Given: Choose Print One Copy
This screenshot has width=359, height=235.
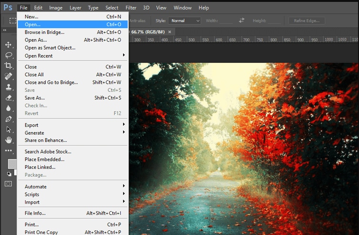Looking at the screenshot, I should [73, 232].
